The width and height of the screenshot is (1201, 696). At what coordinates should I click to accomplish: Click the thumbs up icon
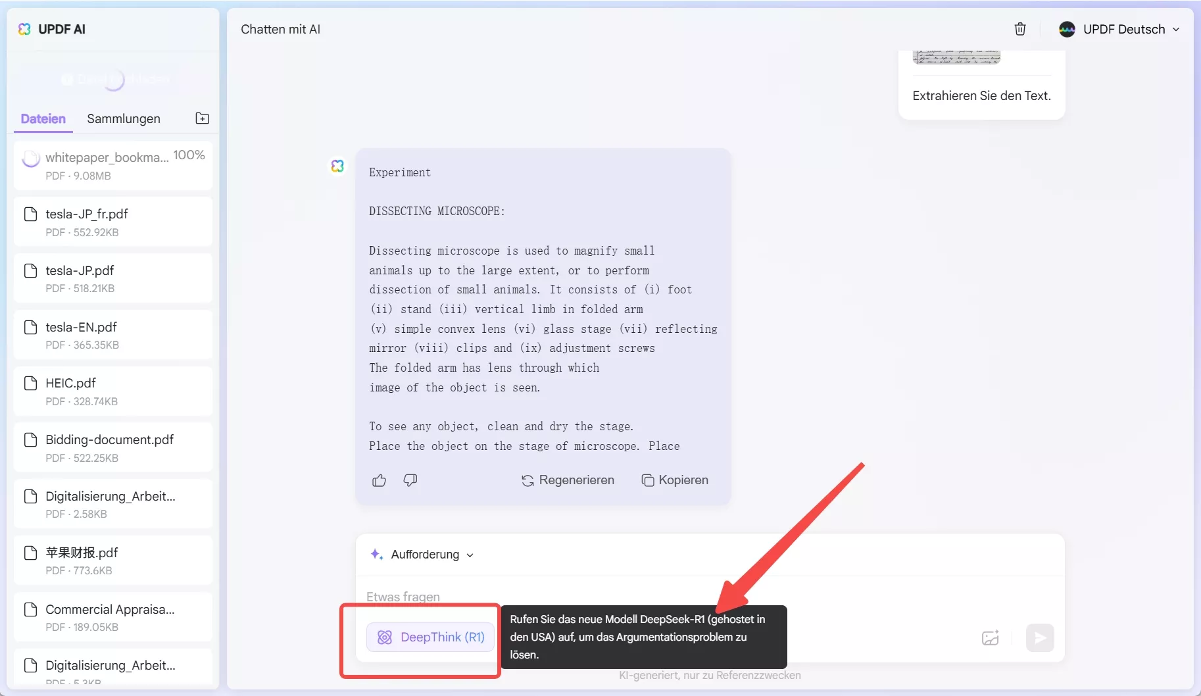click(x=379, y=480)
